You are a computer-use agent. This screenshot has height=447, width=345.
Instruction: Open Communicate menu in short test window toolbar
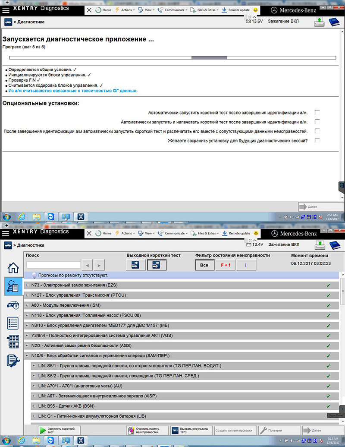172,233
